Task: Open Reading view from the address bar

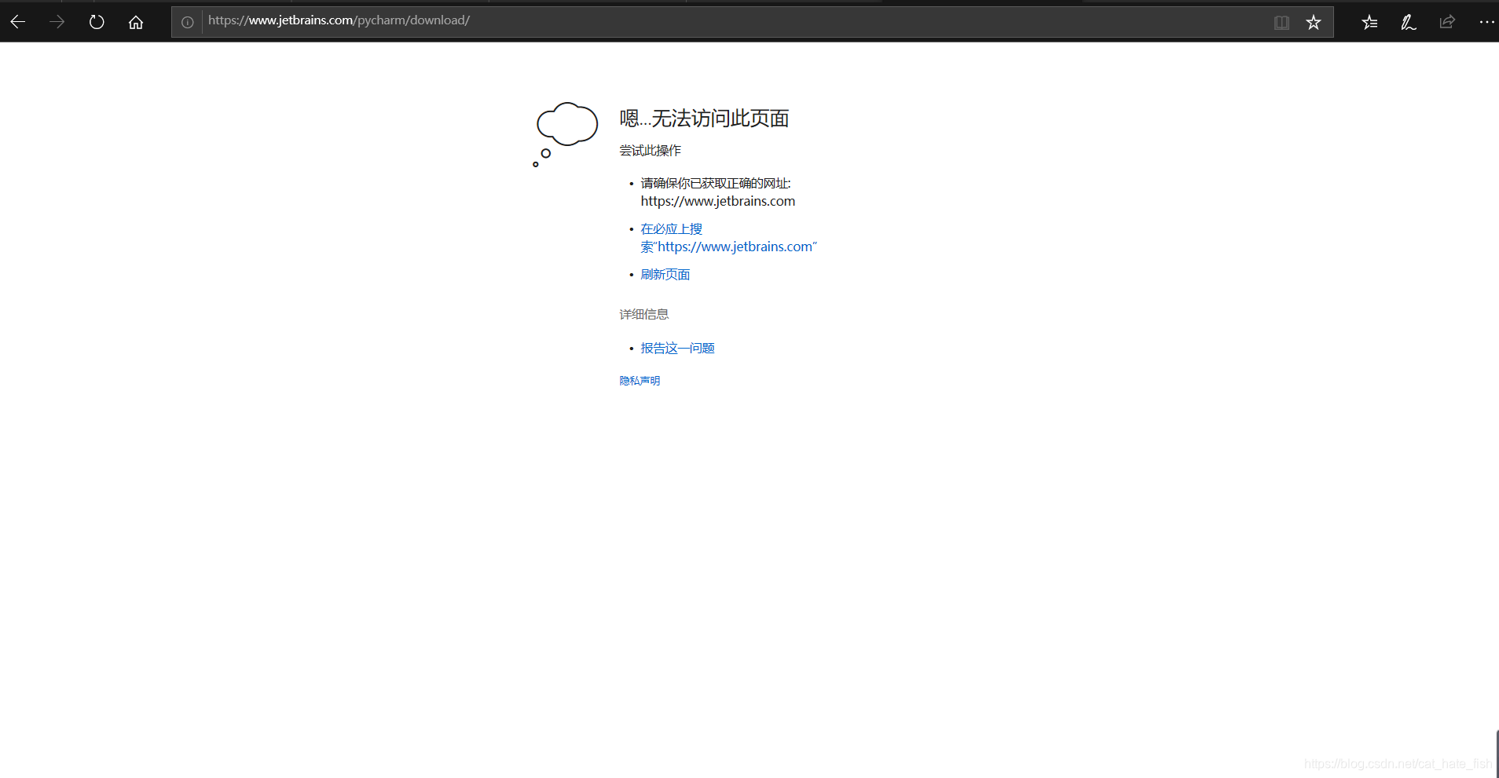Action: 1282,22
